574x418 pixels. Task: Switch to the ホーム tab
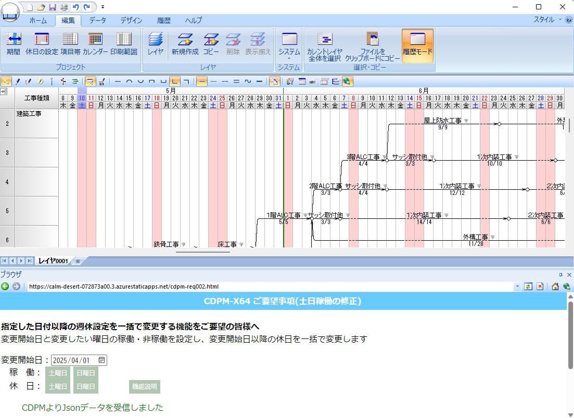(38, 20)
